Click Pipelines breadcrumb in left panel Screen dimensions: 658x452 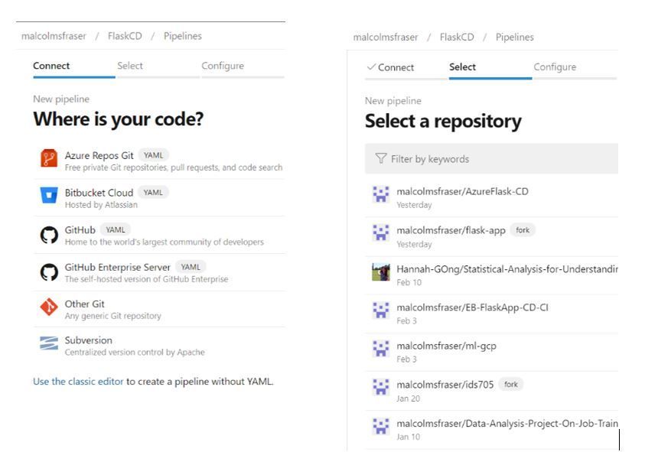tap(183, 37)
